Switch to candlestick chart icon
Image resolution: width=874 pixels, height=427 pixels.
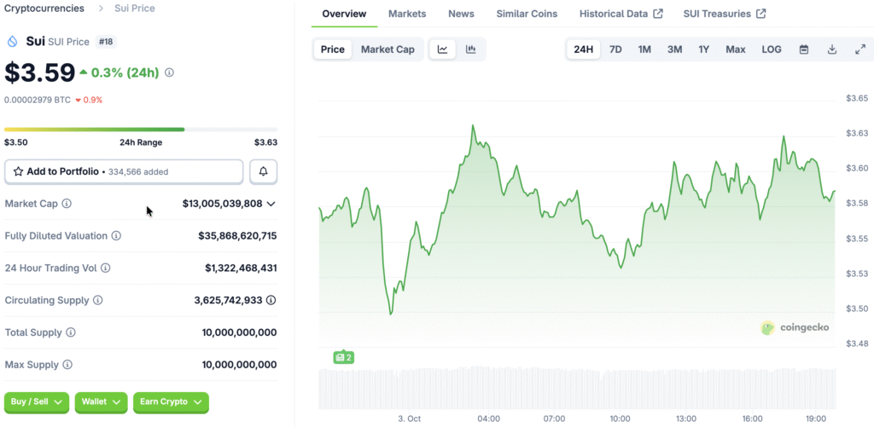tap(470, 49)
